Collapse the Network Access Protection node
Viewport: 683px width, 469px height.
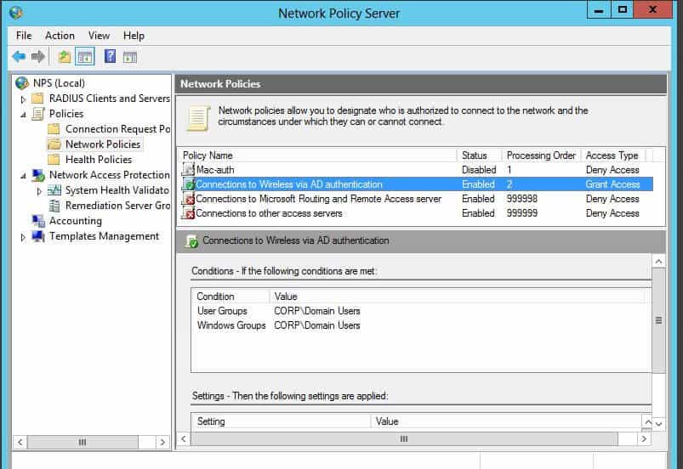[x=24, y=176]
